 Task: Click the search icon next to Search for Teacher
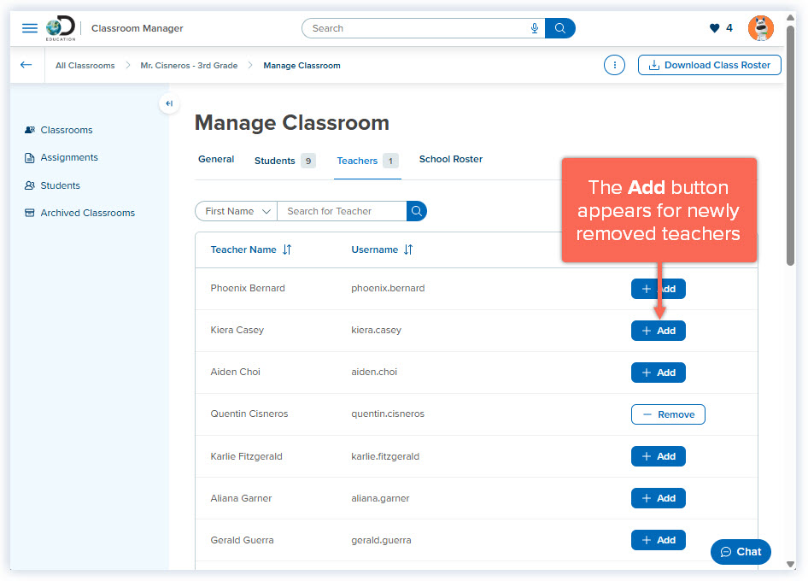pos(416,210)
